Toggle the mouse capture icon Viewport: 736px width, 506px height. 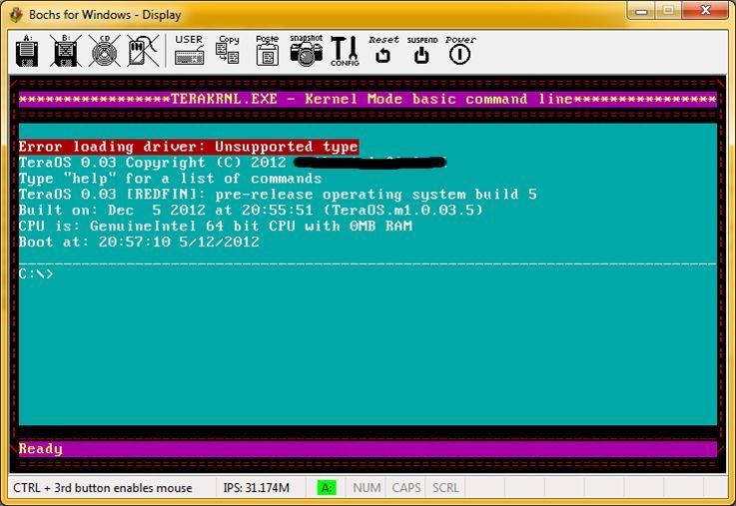pos(143,51)
